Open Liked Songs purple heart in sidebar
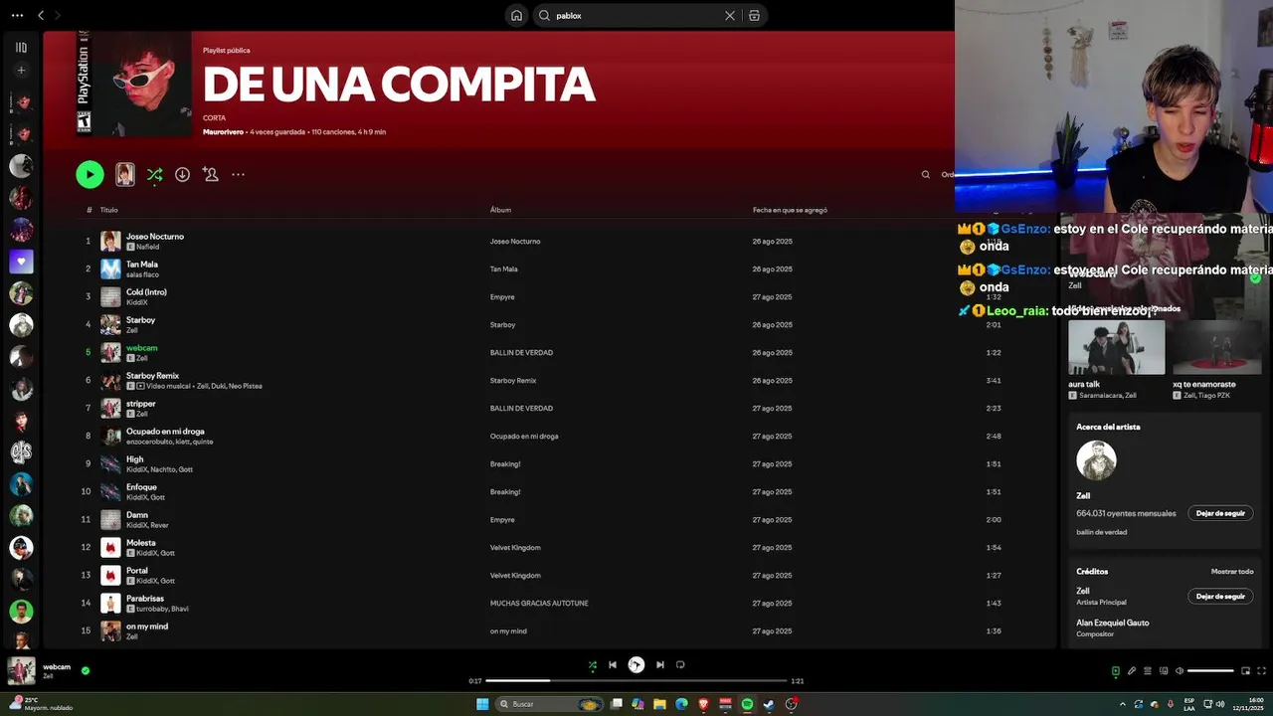 click(x=21, y=262)
